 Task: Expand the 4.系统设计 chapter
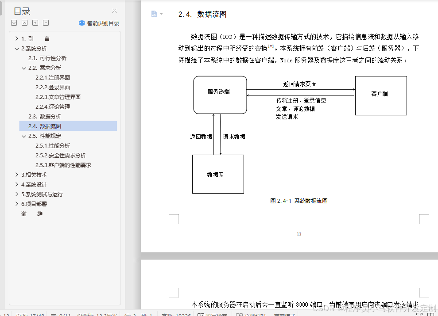tap(17, 184)
